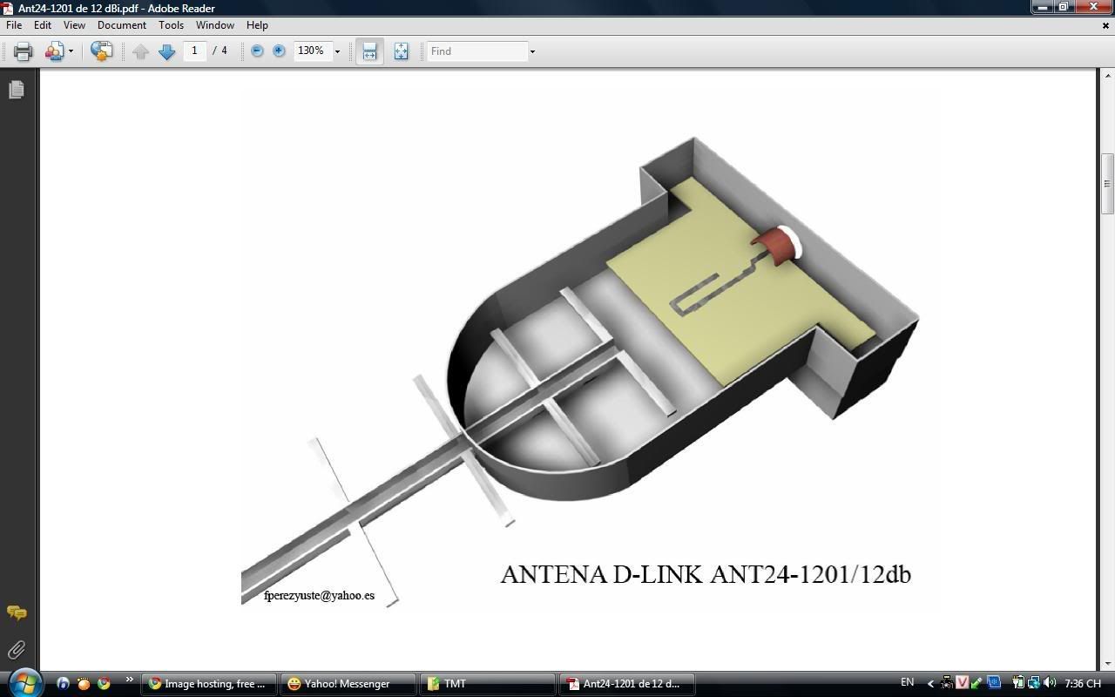Expand the 130% zoom level dropdown
1115x697 pixels.
337,51
